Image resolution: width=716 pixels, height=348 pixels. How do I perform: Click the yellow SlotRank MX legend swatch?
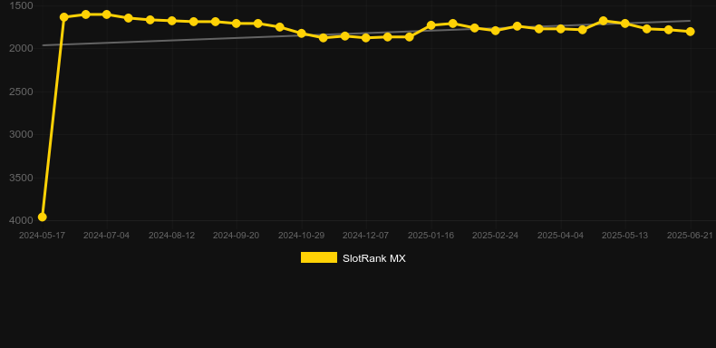point(319,257)
